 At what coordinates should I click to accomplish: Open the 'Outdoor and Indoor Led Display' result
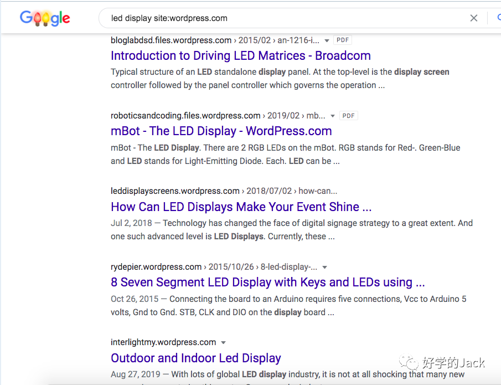coord(196,358)
